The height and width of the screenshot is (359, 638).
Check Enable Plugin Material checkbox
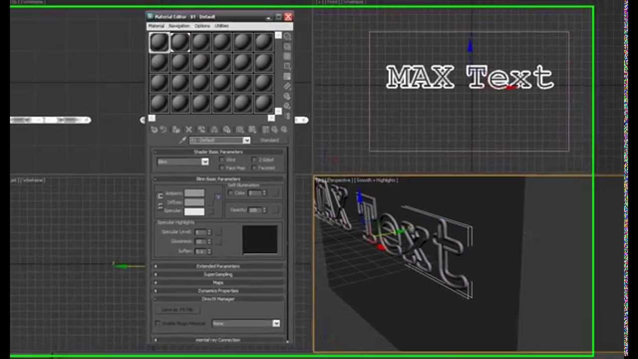158,323
